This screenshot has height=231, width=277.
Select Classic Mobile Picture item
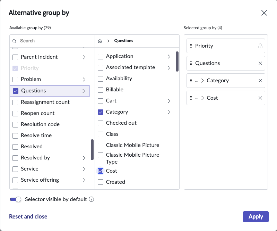[x=132, y=145]
